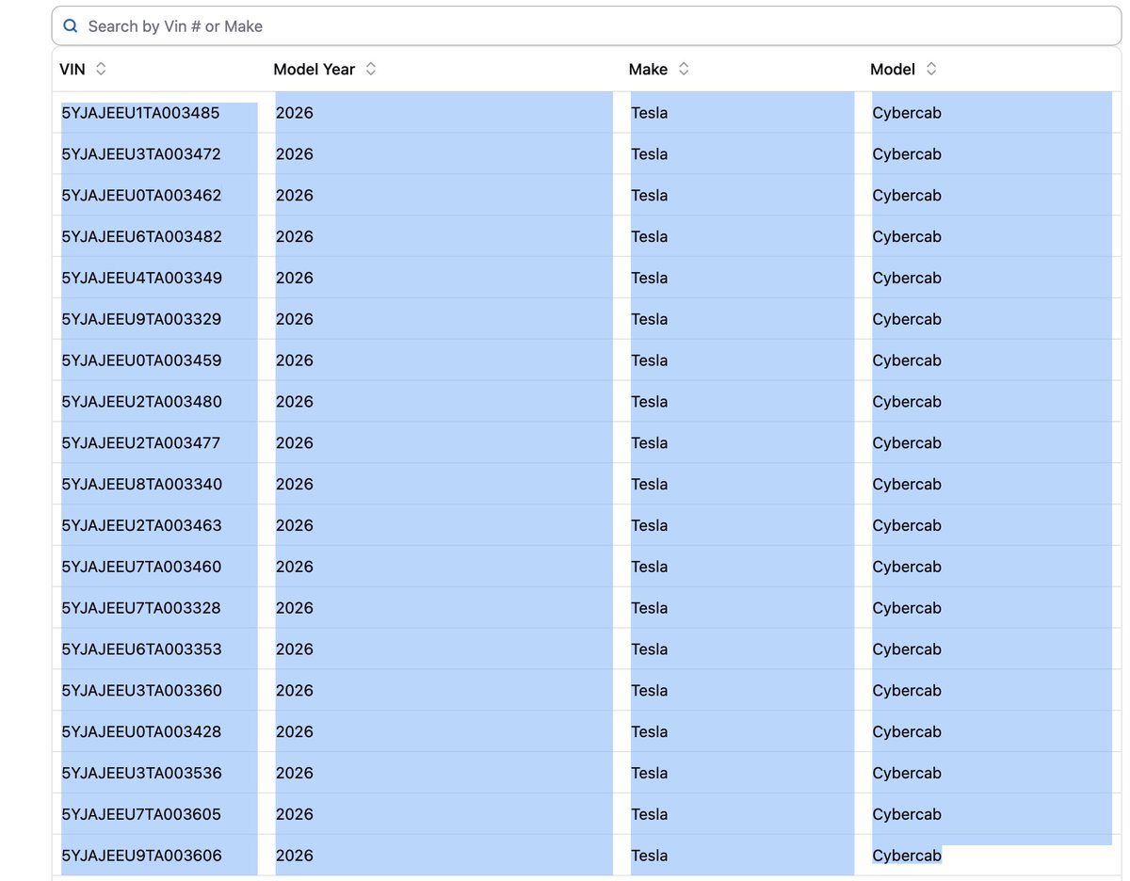Click Tesla in the 5YJAJEEU3TA003536 row
Image resolution: width=1130 pixels, height=881 pixels.
pos(650,774)
